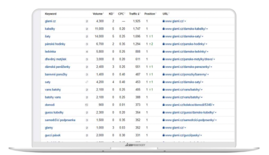Click SERP features badge in guess kabelky row
The height and width of the screenshot is (155, 269).
click(87, 113)
